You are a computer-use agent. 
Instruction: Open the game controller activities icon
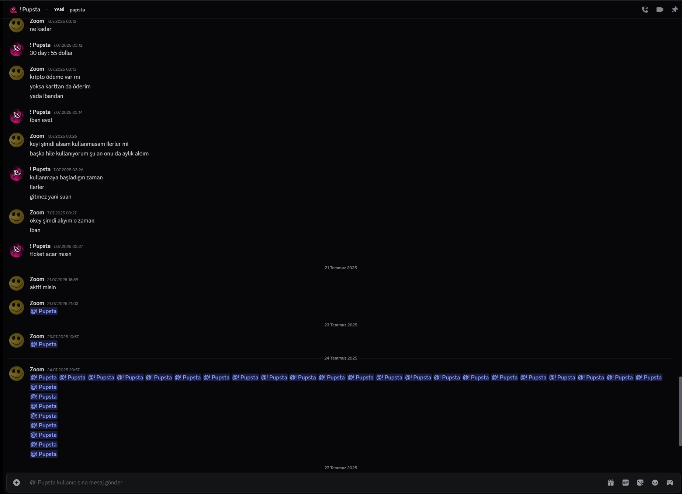670,483
